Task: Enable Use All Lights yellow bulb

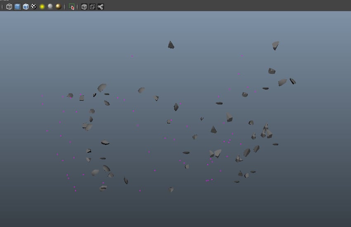Action: coord(42,7)
